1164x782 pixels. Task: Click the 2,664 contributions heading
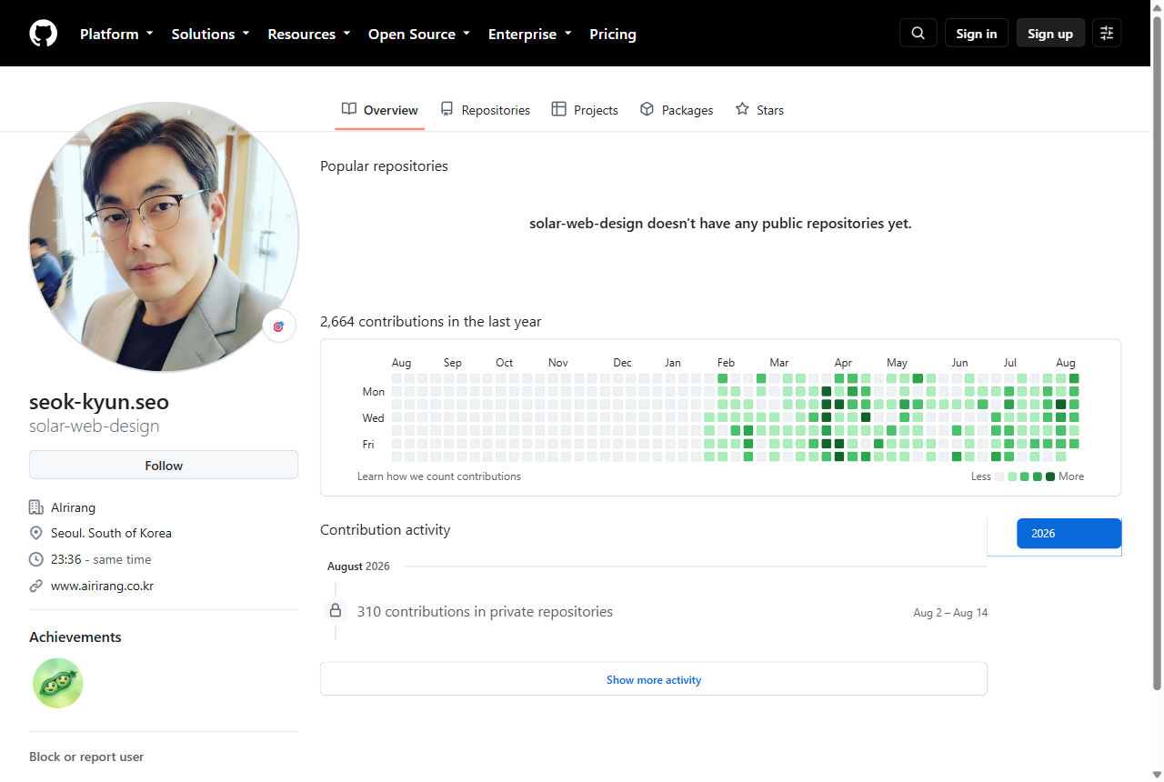431,321
